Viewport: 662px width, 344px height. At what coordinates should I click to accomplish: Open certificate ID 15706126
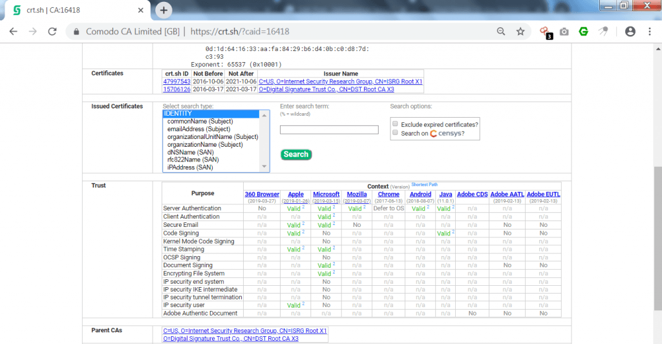(176, 89)
